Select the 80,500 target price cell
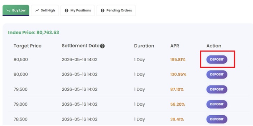This screenshot has width=253, height=126. point(21,60)
